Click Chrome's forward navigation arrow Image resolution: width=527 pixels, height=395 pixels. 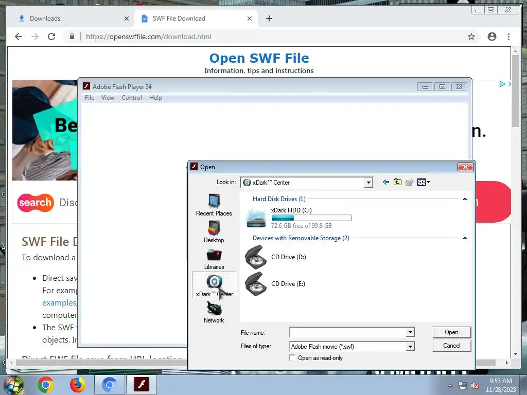[35, 37]
